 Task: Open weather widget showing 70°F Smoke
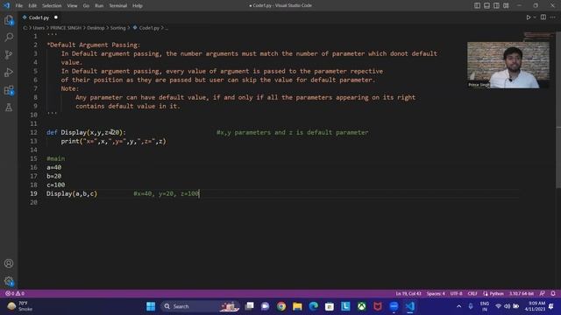[x=20, y=306]
